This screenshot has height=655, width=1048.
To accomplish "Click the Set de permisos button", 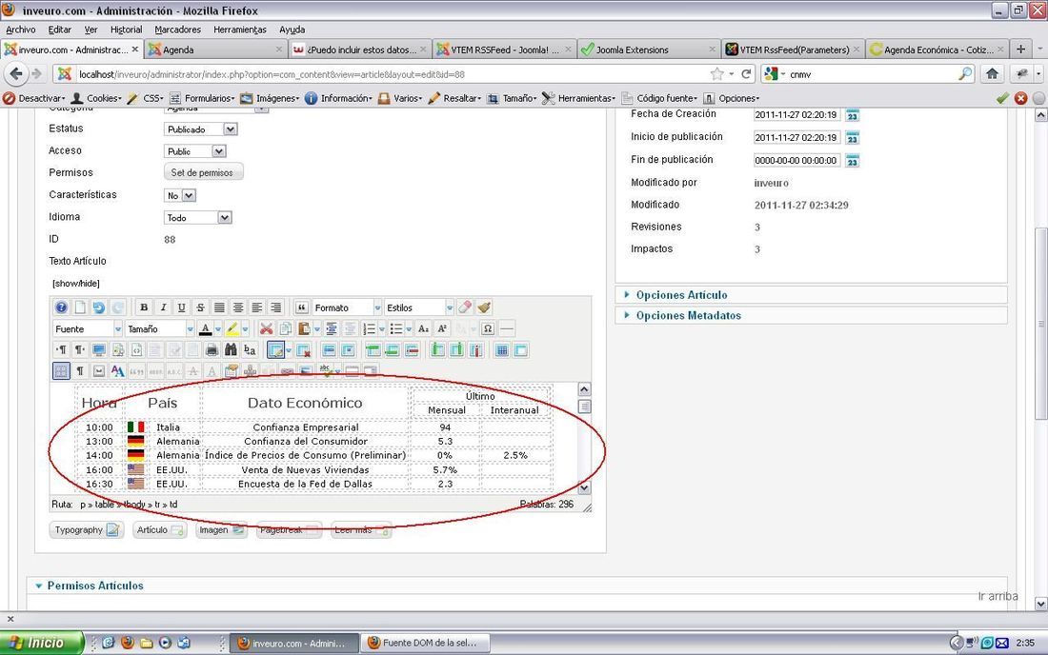I will pyautogui.click(x=203, y=172).
